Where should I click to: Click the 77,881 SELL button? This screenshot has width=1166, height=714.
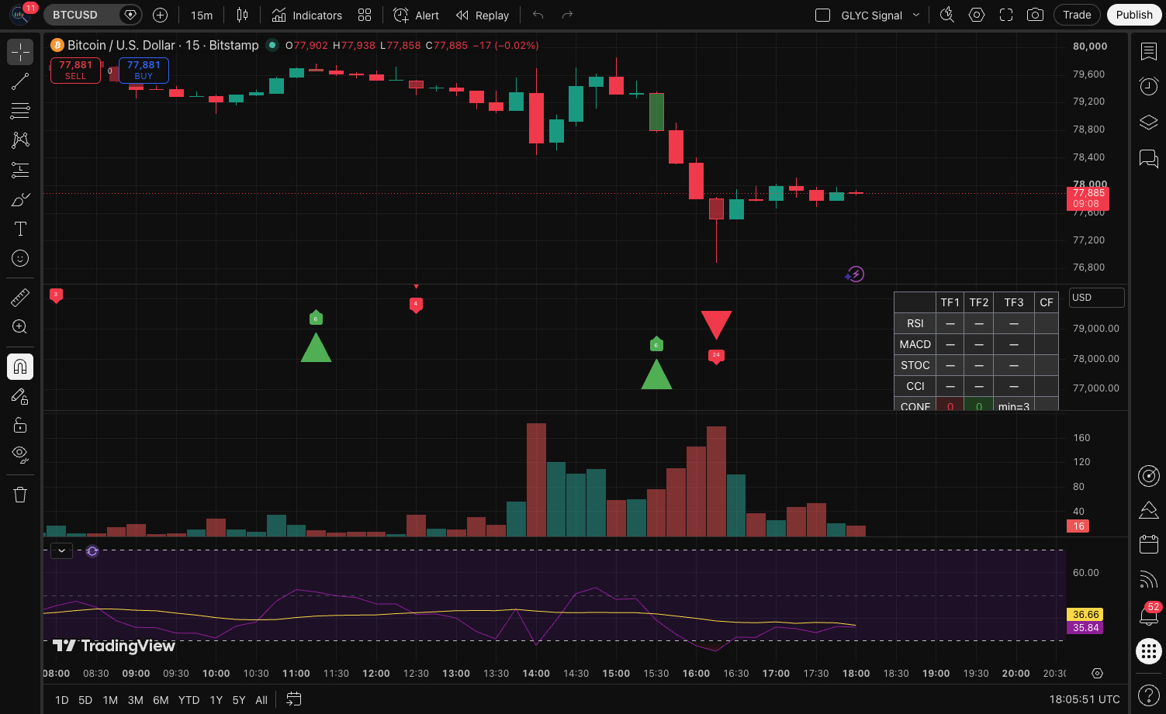tap(75, 71)
